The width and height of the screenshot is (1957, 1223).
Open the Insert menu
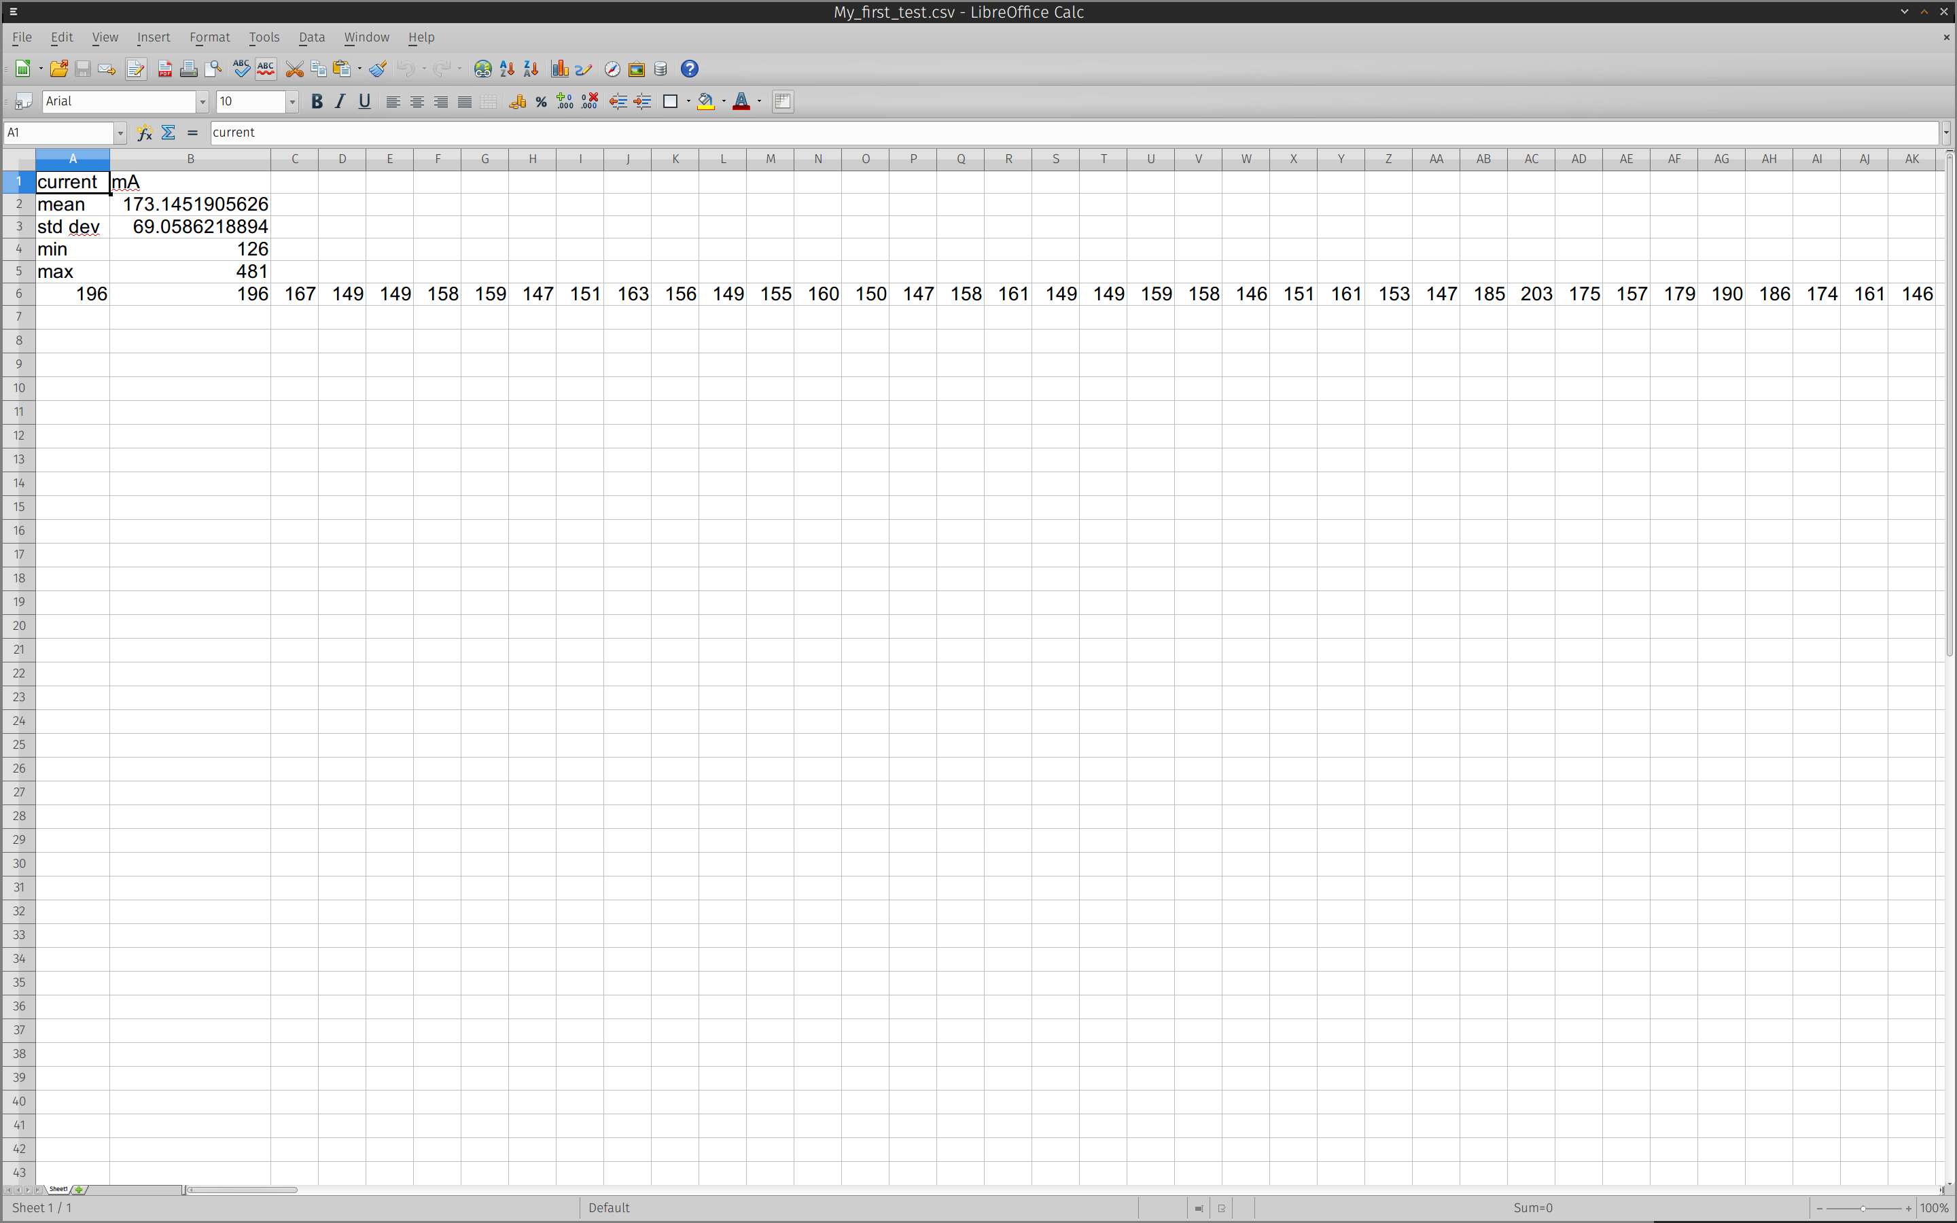154,37
